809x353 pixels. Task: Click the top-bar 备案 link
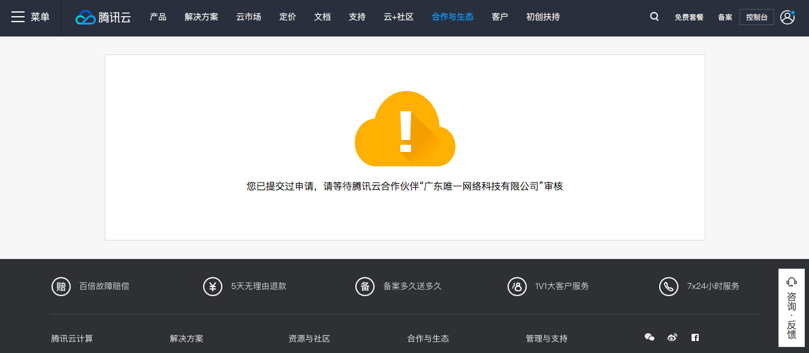(x=725, y=17)
